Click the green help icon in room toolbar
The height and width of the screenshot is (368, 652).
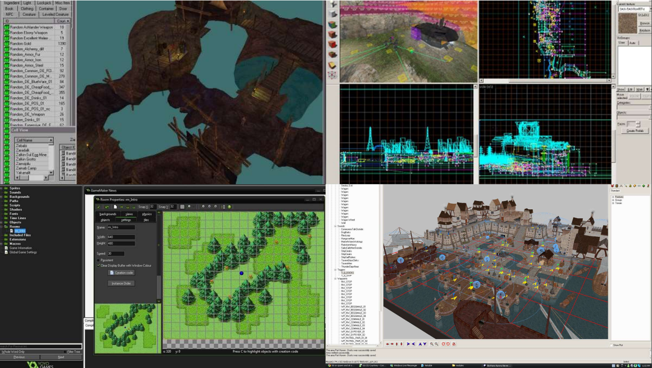(229, 207)
